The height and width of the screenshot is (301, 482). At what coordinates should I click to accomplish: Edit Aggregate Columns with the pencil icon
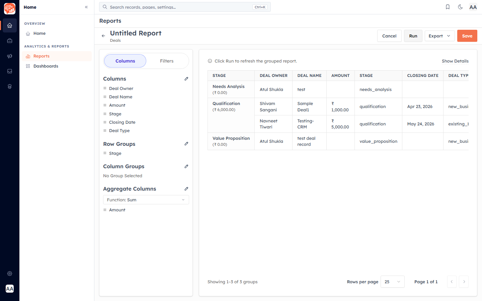click(x=186, y=189)
